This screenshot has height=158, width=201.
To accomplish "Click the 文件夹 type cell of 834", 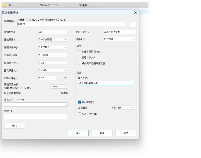I will click(x=83, y=5).
